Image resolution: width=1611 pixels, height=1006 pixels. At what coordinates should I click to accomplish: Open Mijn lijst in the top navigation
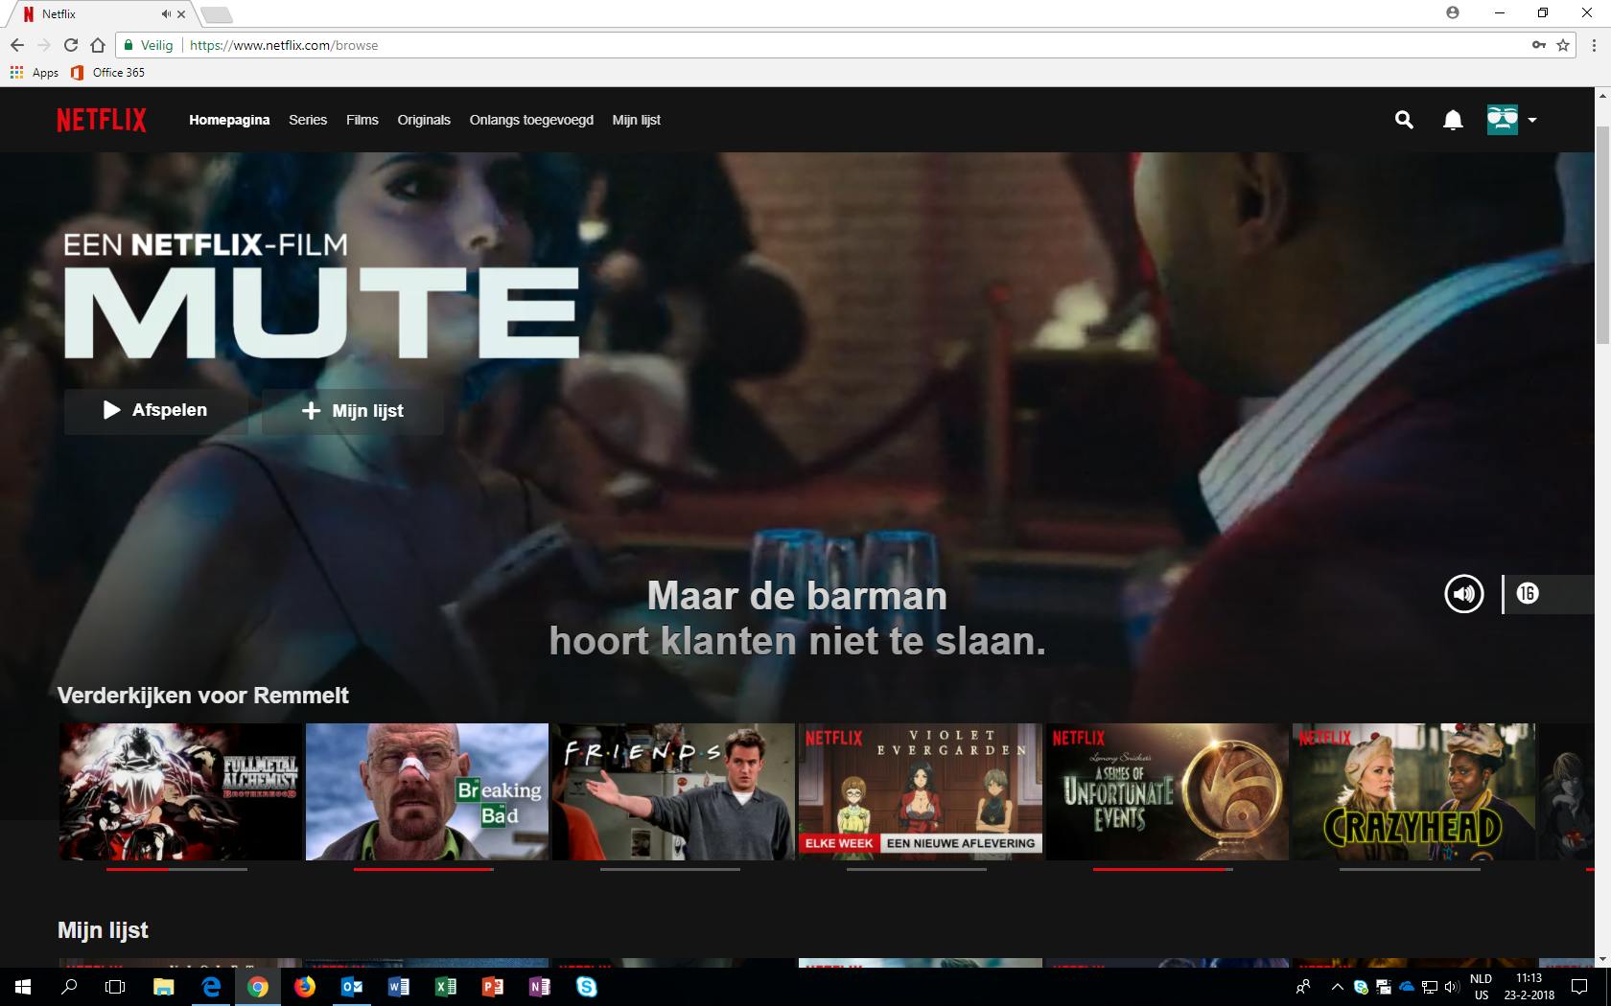(x=637, y=120)
